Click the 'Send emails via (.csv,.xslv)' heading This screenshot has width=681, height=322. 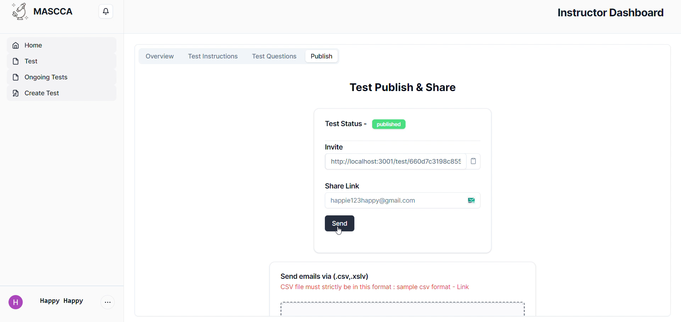[324, 276]
